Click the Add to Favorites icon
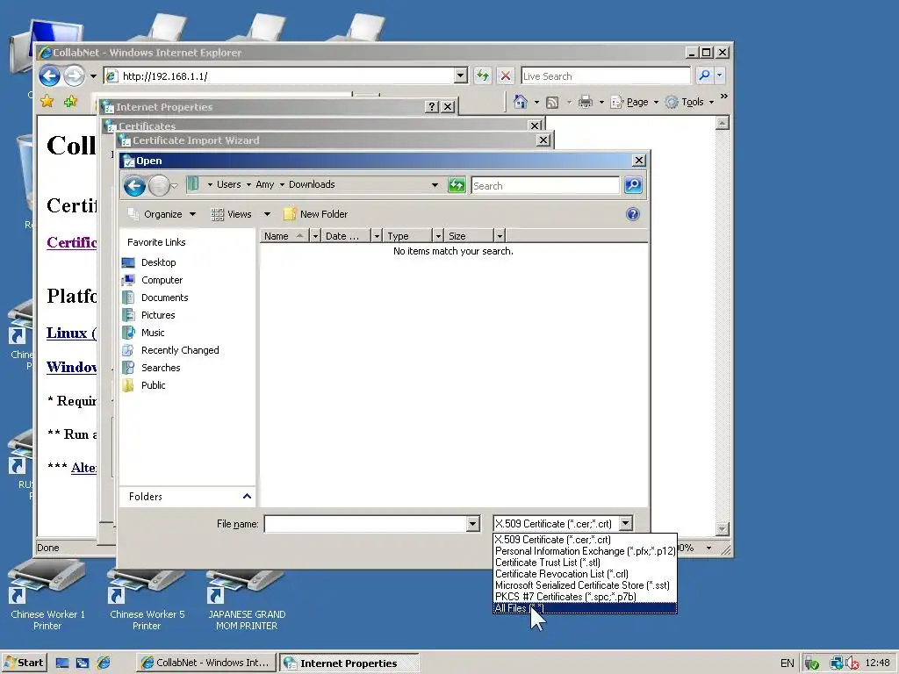The height and width of the screenshot is (674, 899). 70,102
